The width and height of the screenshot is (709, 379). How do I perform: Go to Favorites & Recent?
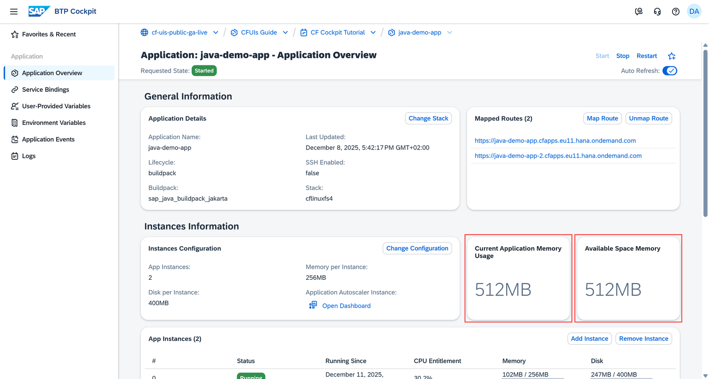tap(59, 34)
